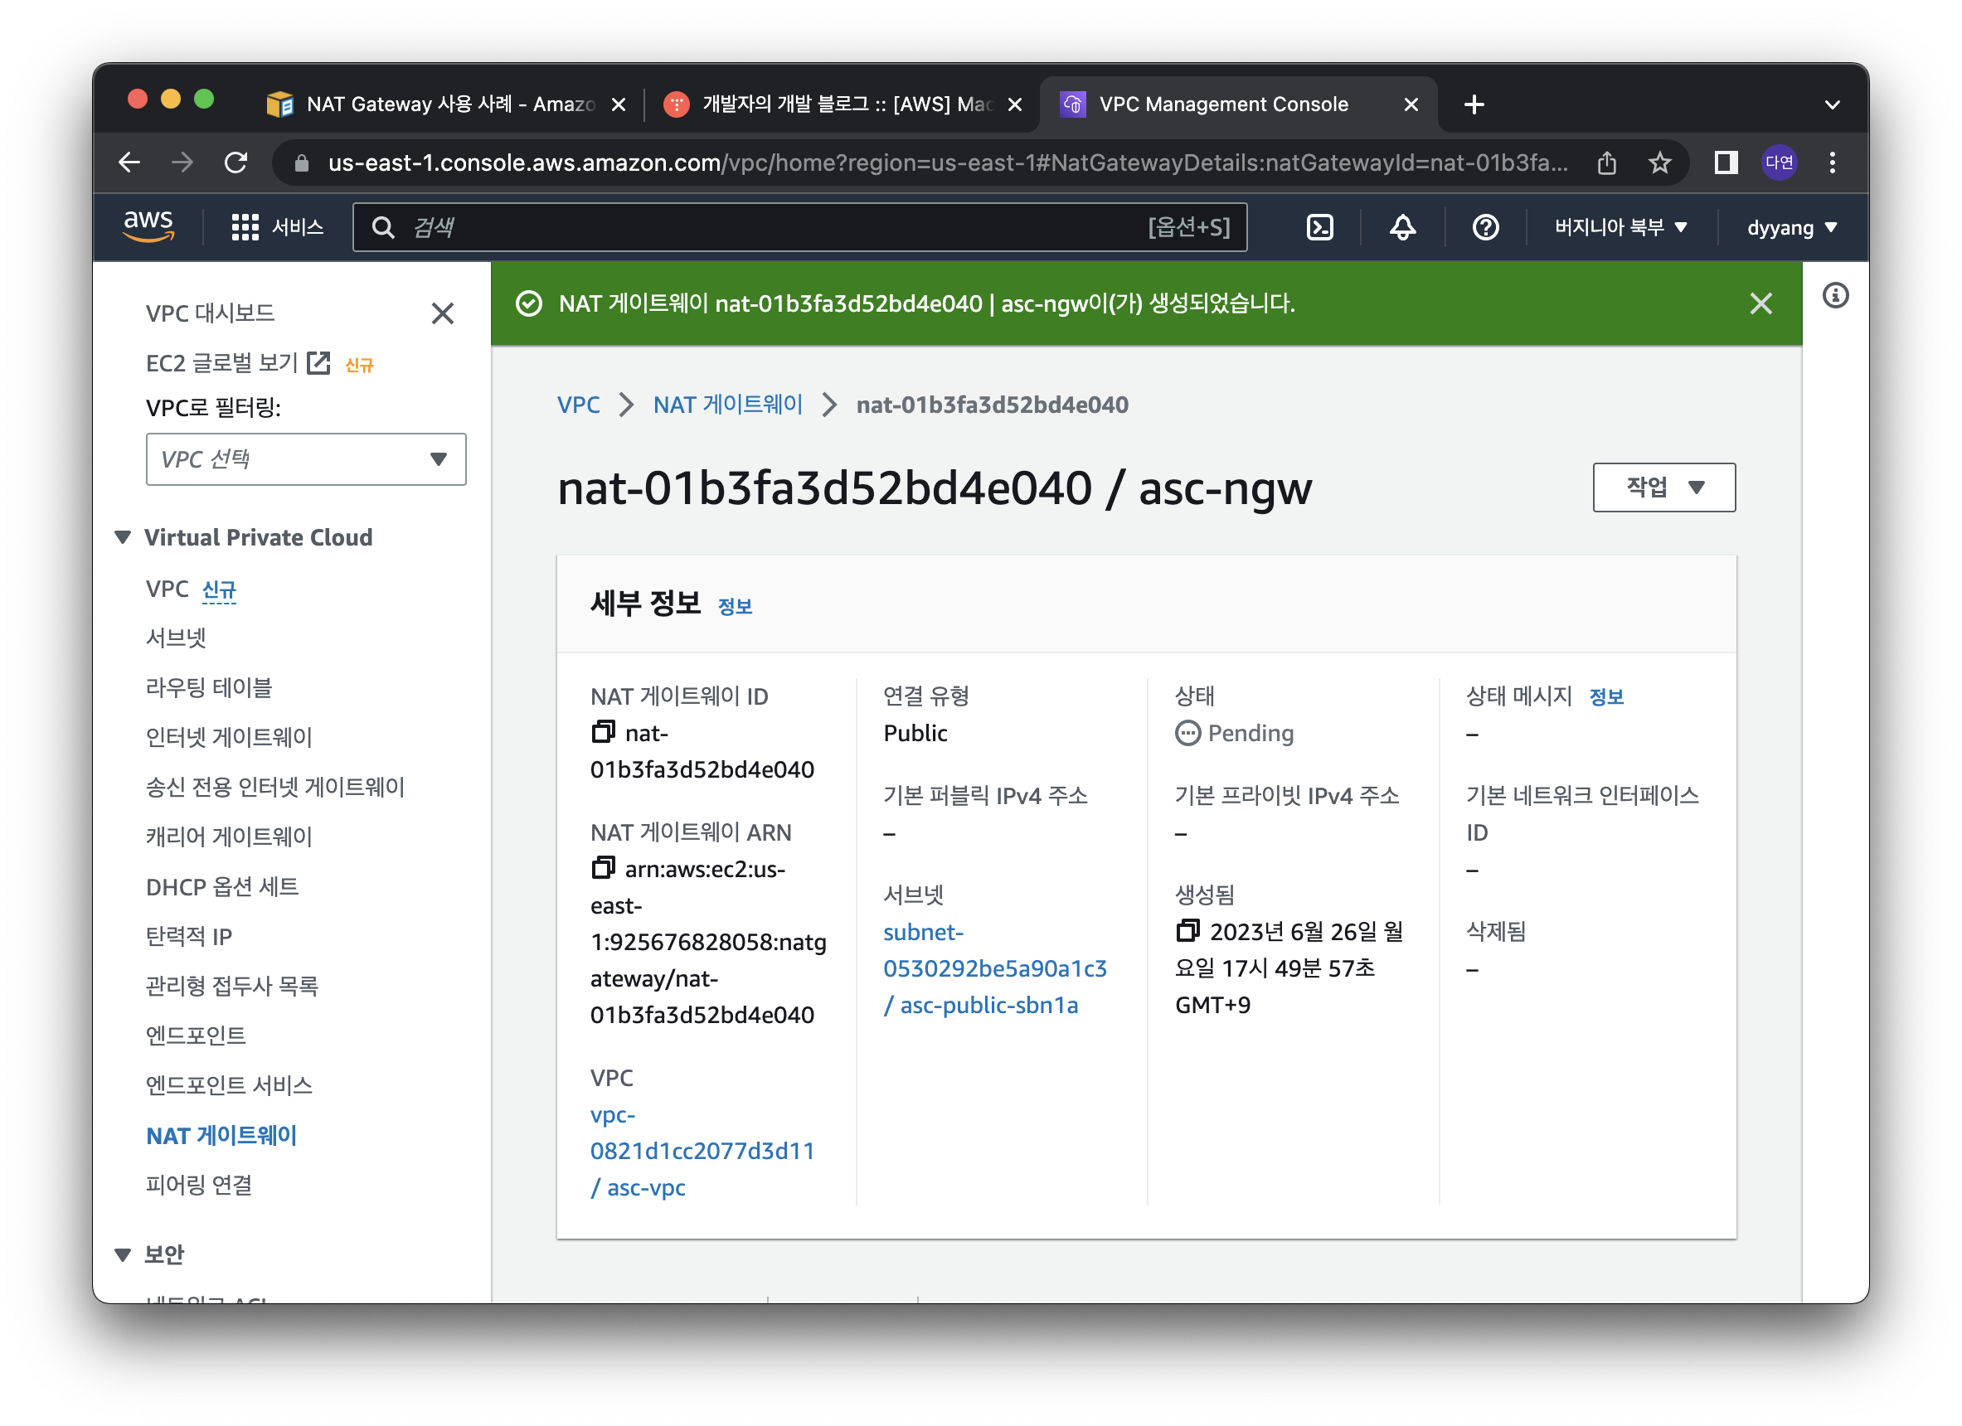
Task: Close the VPC sidebar navigation panel
Action: (x=442, y=313)
